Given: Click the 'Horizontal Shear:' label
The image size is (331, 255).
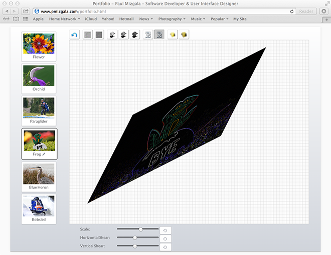Looking at the screenshot, I should pyautogui.click(x=95, y=237).
